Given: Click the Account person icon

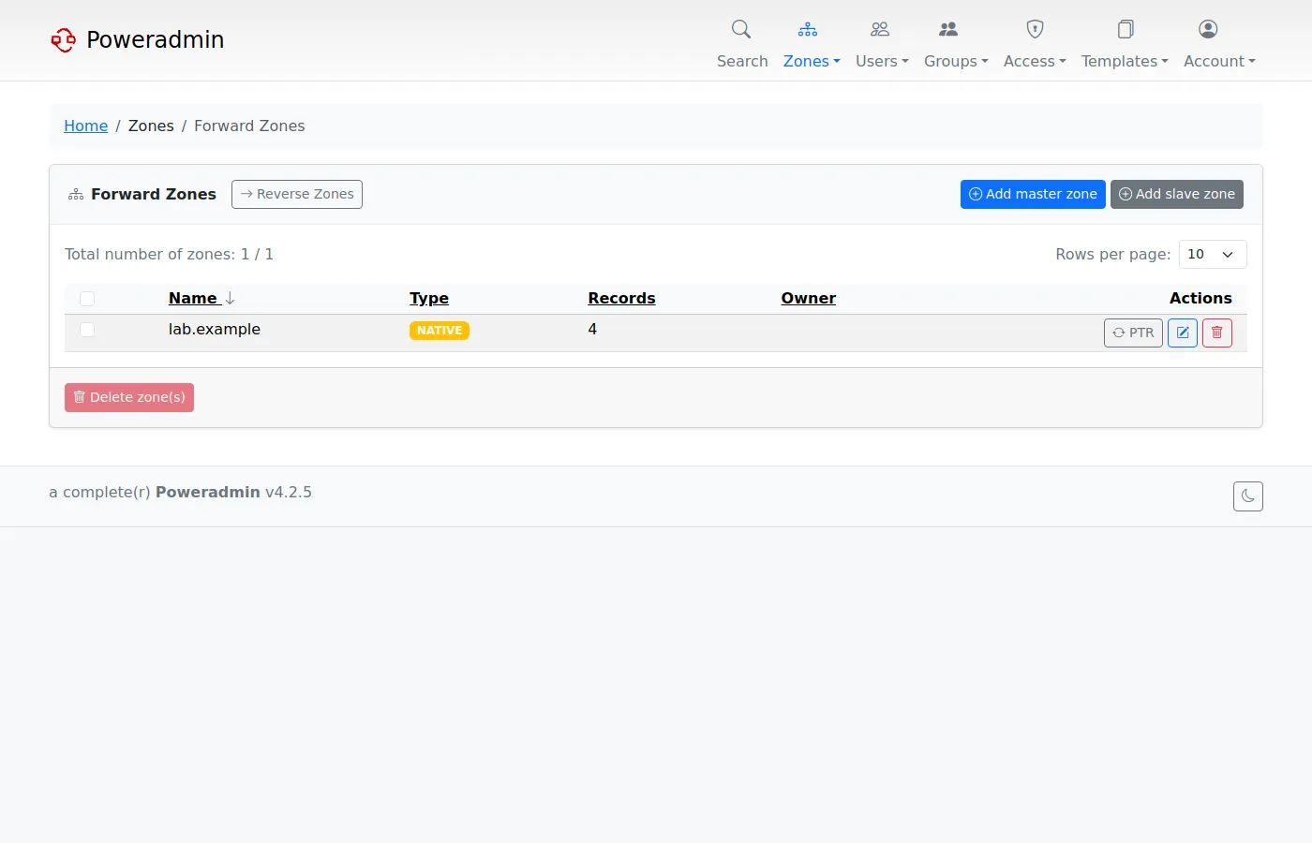Looking at the screenshot, I should pos(1209,29).
